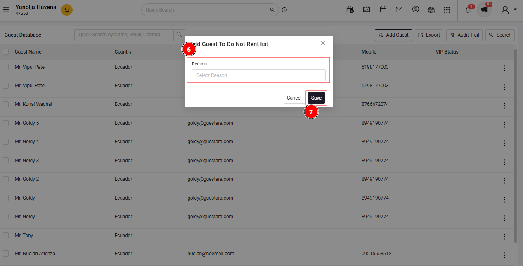Click the Add Guest button

click(393, 35)
